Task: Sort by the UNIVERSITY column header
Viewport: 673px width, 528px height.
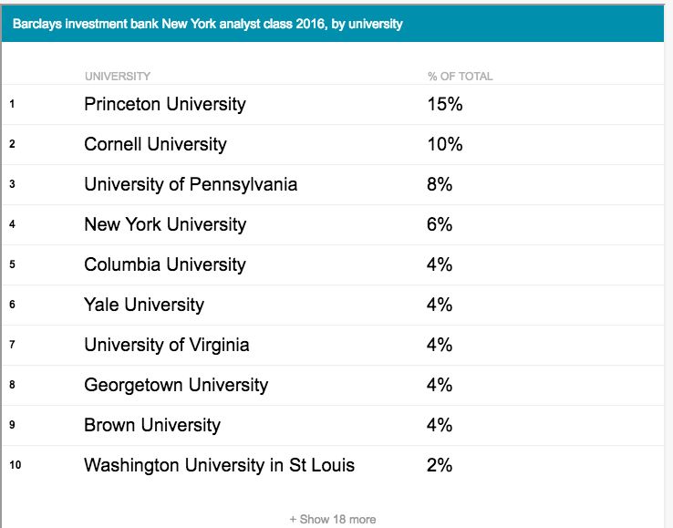Action: [118, 77]
